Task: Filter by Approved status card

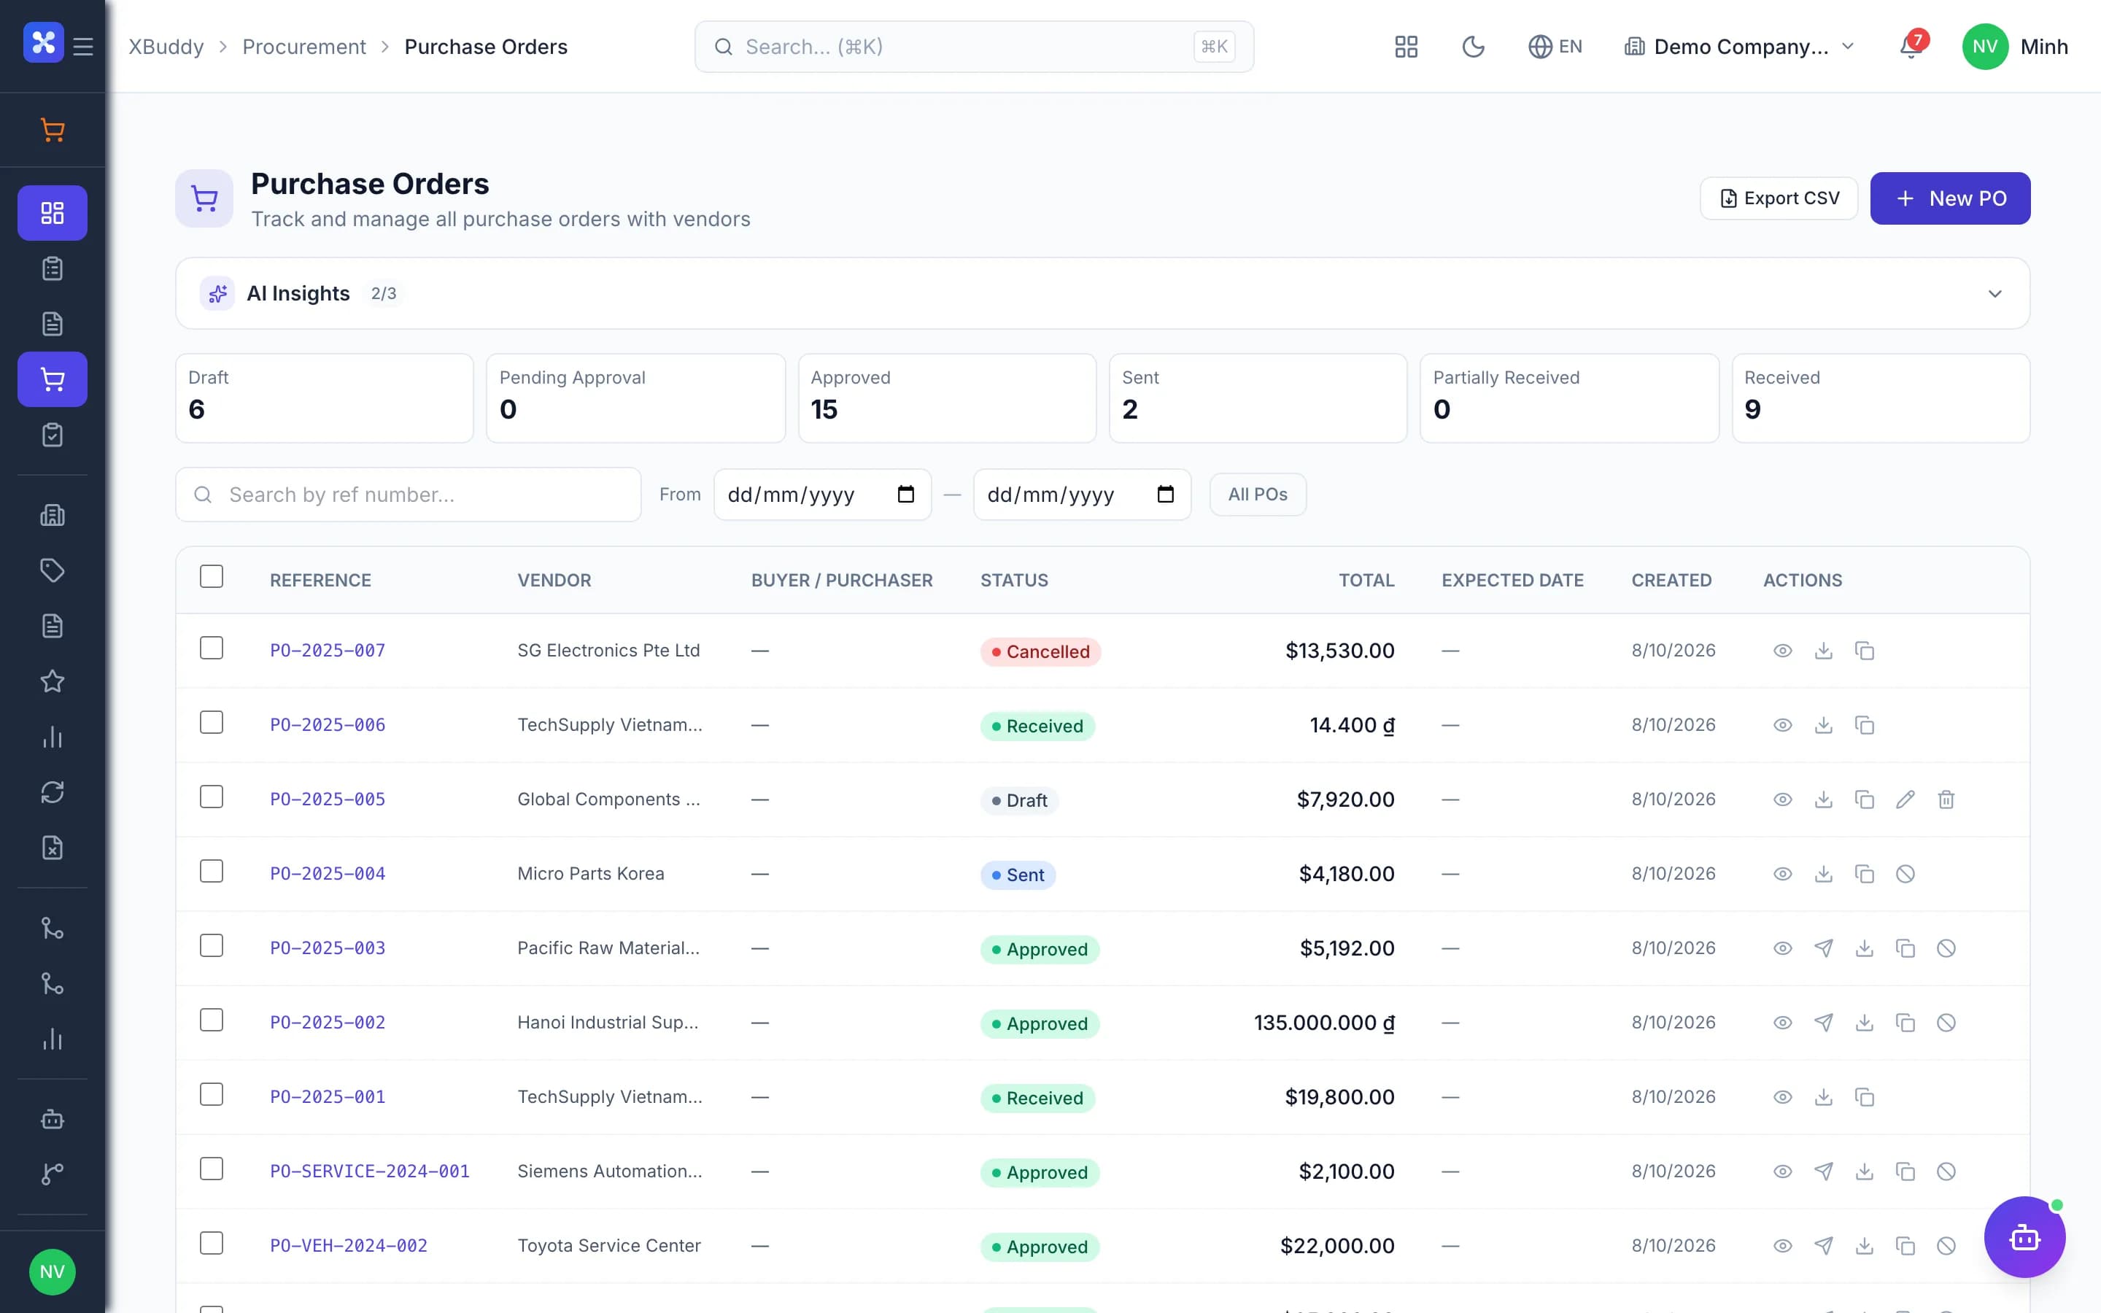Action: (x=947, y=398)
